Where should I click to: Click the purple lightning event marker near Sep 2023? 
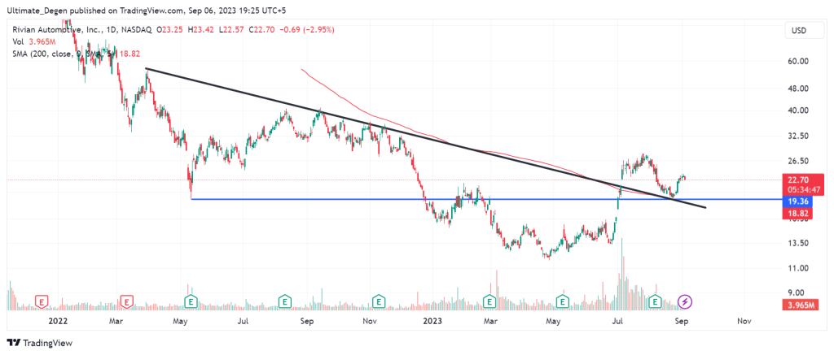coord(684,302)
